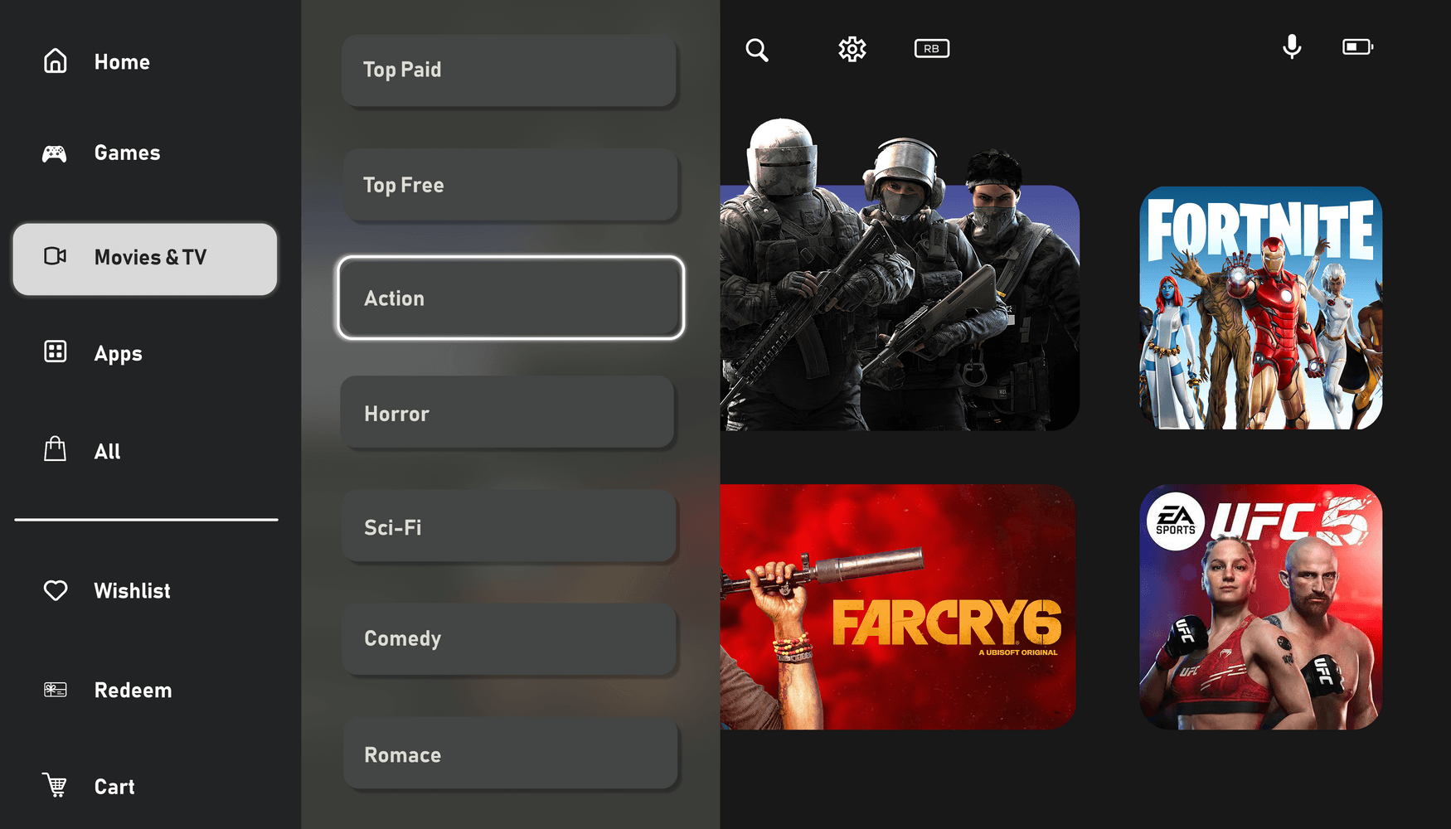Click the Apps grid icon
Image resolution: width=1451 pixels, height=829 pixels.
(x=56, y=351)
